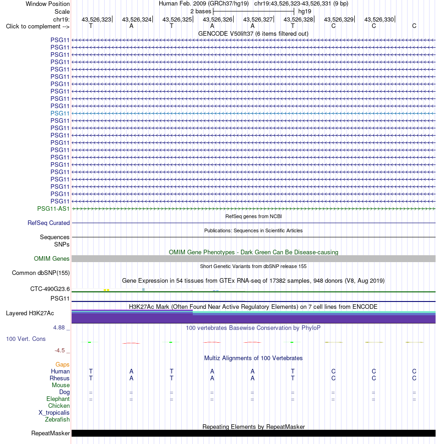Click the SNPs track label
This screenshot has height=444, width=436.
point(62,244)
